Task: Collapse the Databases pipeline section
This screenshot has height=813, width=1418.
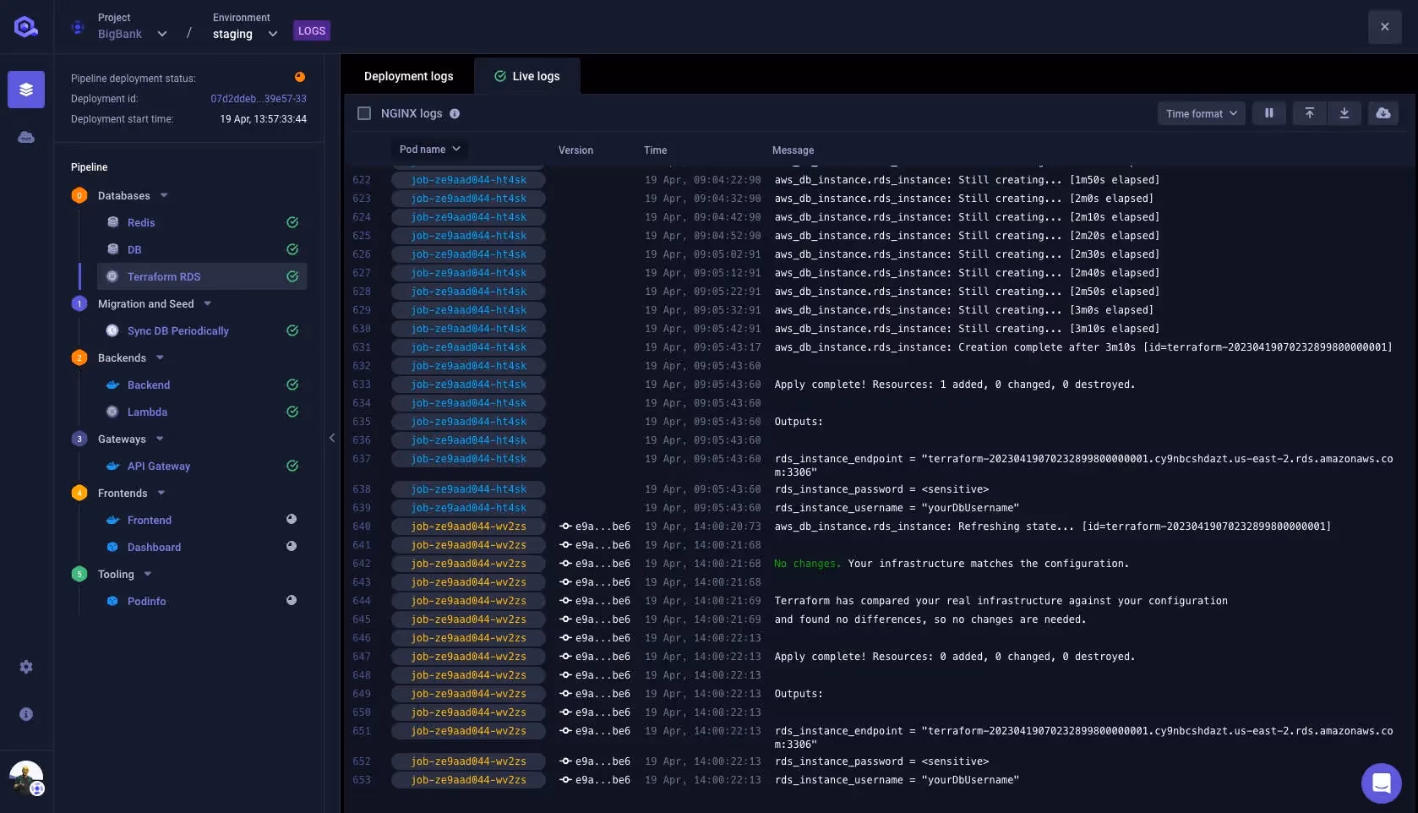Action: (x=164, y=195)
